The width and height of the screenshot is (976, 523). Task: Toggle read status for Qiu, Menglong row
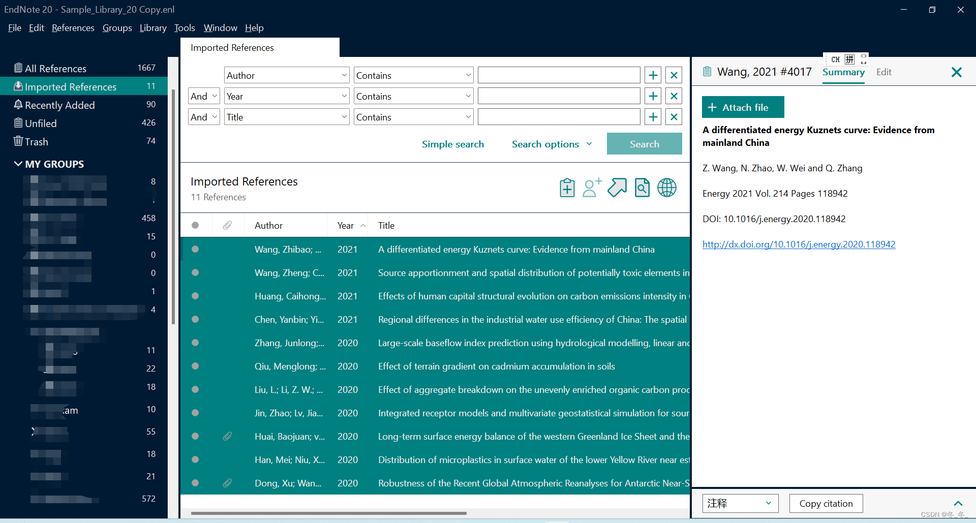tap(195, 366)
